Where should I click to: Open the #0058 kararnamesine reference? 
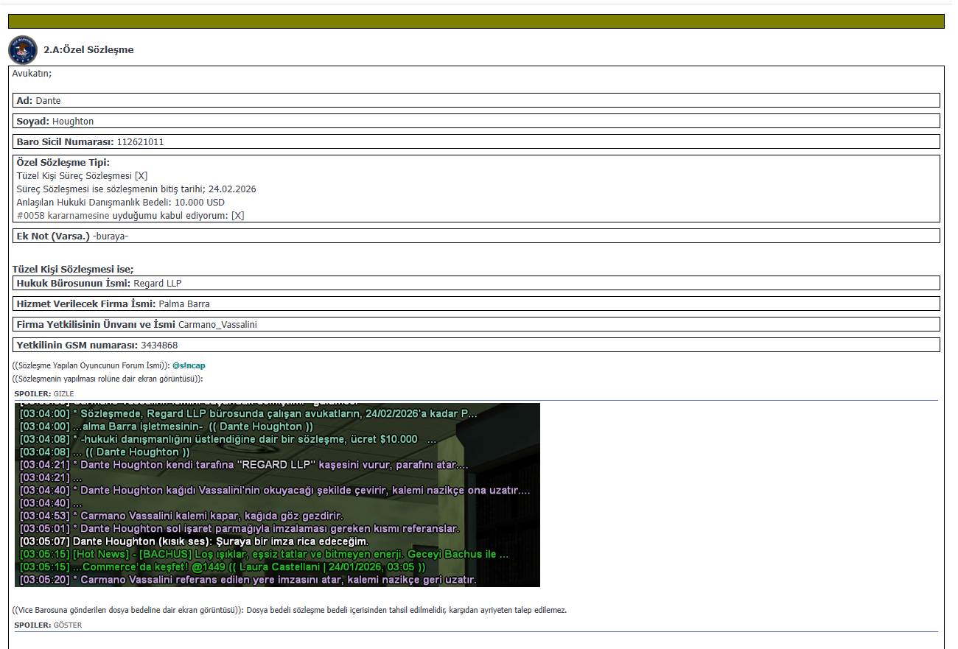click(x=63, y=215)
